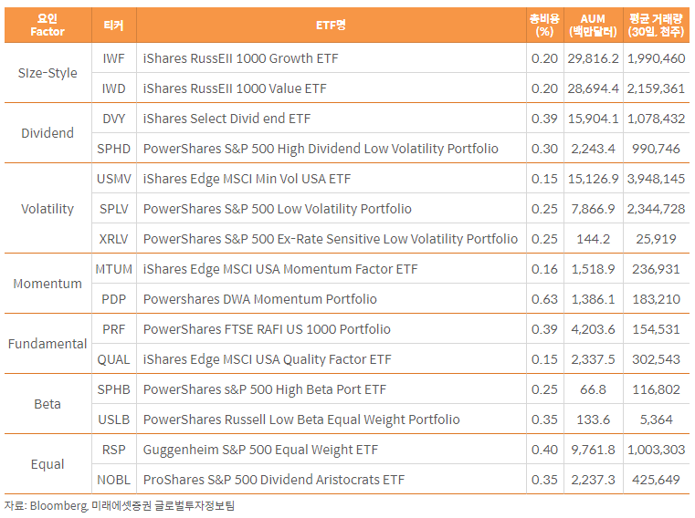The height and width of the screenshot is (518, 695).
Task: Select 'iShares Edge MSCI Min Vol USA ETF'
Action: point(247,179)
